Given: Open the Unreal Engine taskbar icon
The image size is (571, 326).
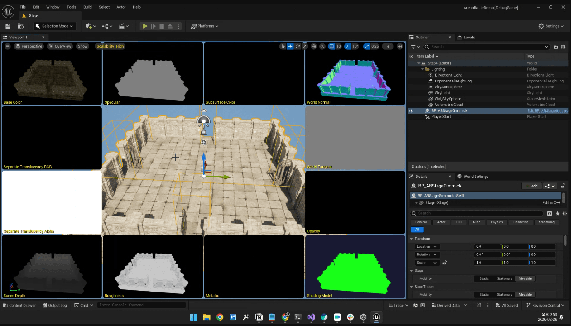Looking at the screenshot, I should pos(376,317).
